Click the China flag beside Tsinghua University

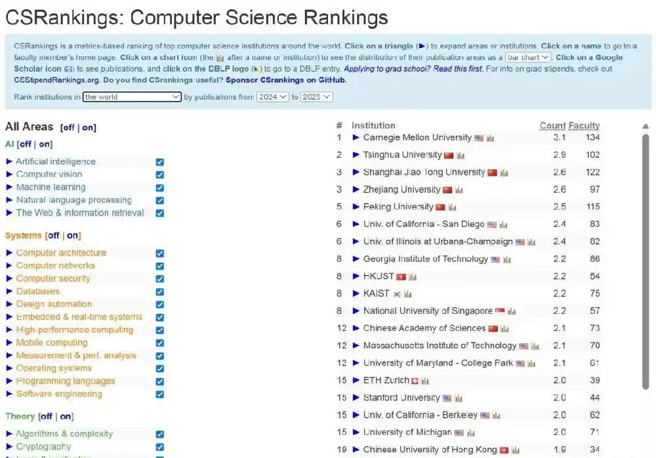click(449, 156)
